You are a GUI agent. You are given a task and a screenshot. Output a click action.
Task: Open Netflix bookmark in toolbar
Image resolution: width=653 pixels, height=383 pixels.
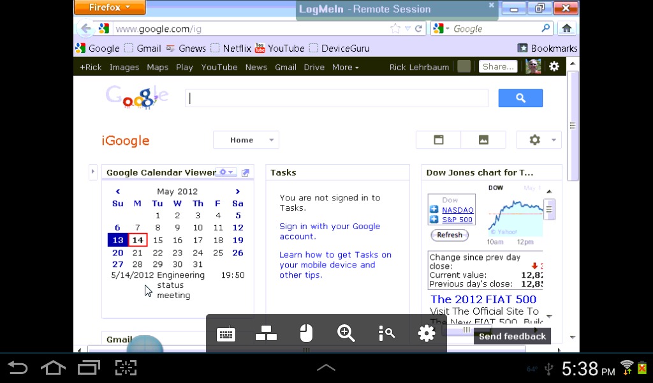pos(231,49)
